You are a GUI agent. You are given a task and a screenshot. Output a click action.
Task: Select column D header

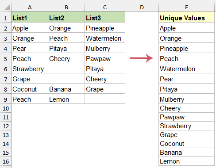tap(142, 7)
